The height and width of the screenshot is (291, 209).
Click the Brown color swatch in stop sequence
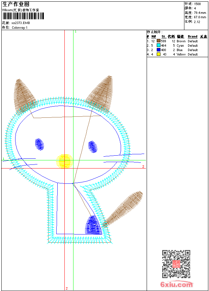(158, 41)
